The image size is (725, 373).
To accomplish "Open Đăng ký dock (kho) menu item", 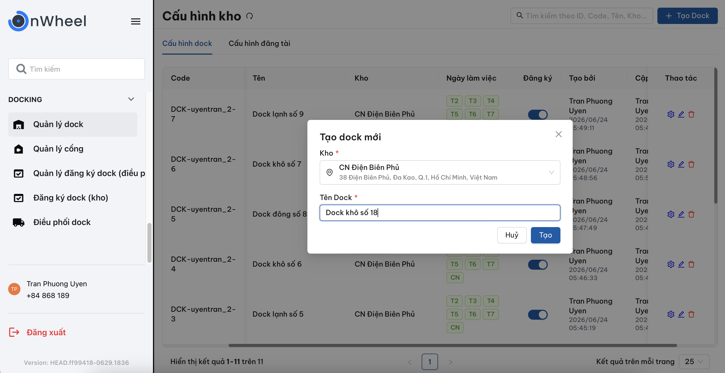I will click(73, 198).
